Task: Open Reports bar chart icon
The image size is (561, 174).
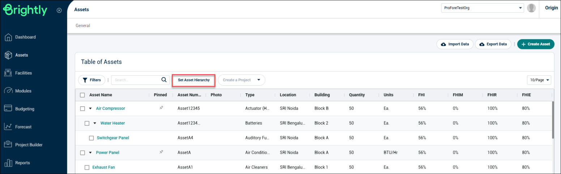Action: pyautogui.click(x=8, y=163)
